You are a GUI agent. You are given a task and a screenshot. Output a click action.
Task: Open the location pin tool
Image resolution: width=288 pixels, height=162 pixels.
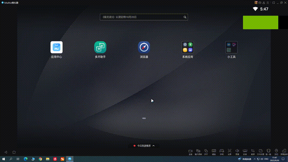coord(276,152)
